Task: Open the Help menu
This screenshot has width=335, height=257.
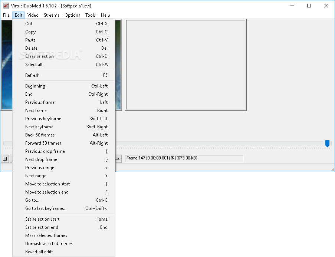Action: pyautogui.click(x=105, y=15)
